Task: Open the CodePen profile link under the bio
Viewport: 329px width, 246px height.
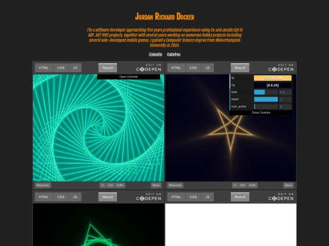Action: coord(174,55)
